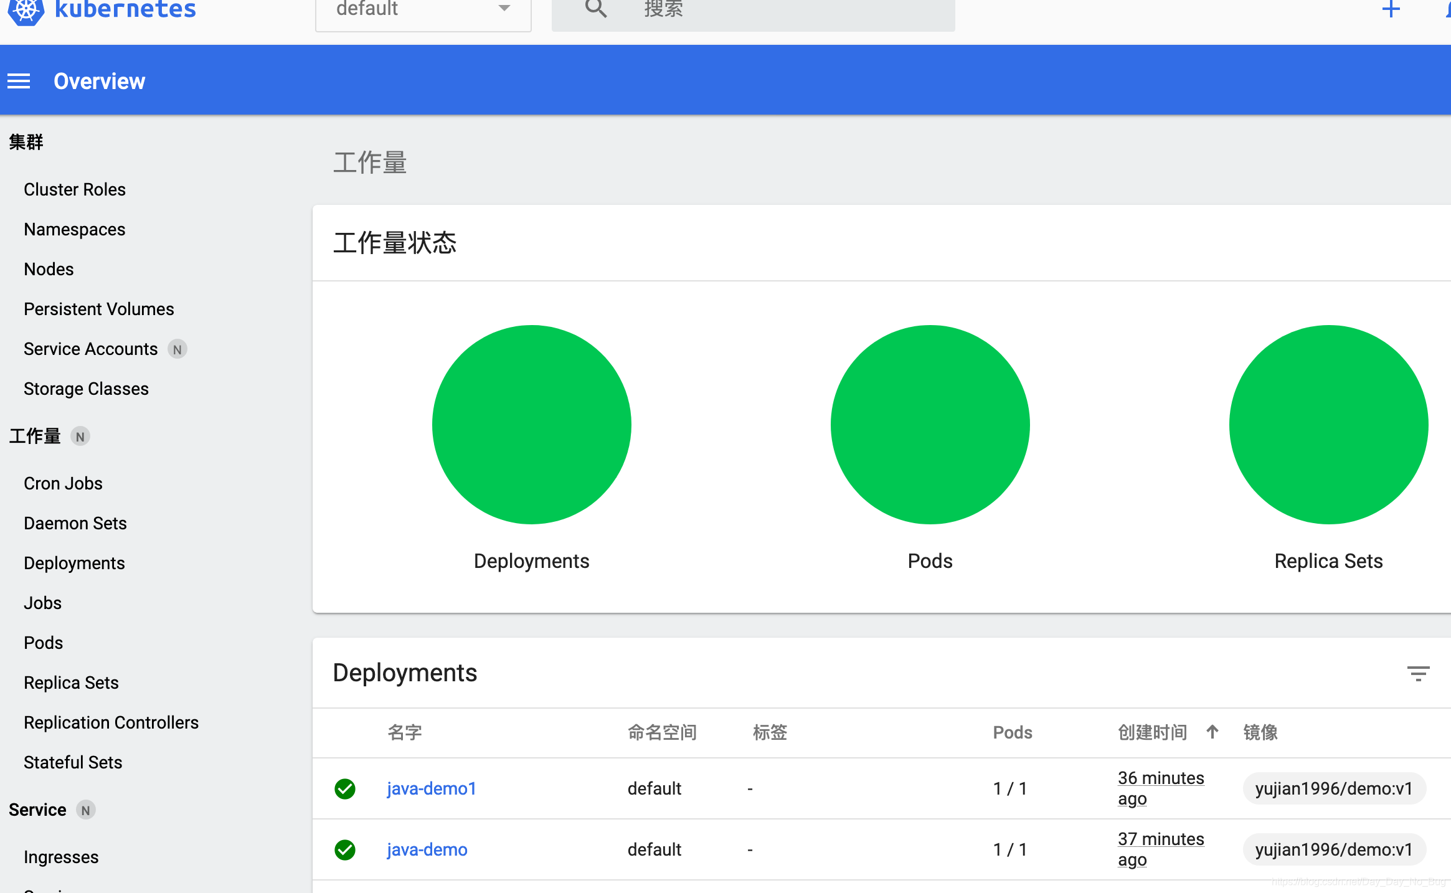The image size is (1451, 893).
Task: Toggle sort order on the 创建时间 column
Action: click(x=1212, y=732)
